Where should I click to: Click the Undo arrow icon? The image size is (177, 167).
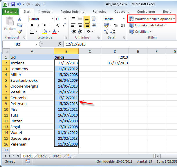[19, 4]
